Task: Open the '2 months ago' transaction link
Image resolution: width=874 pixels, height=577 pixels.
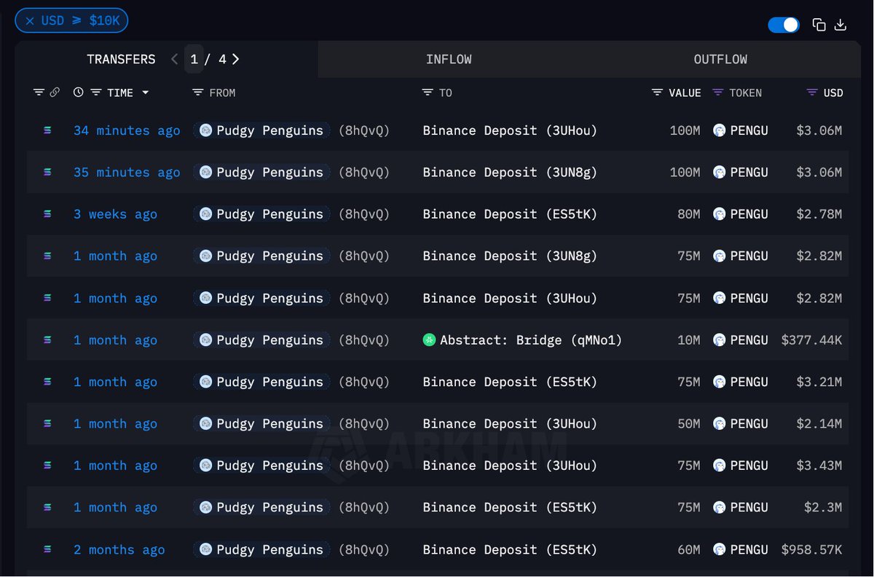Action: coord(119,549)
